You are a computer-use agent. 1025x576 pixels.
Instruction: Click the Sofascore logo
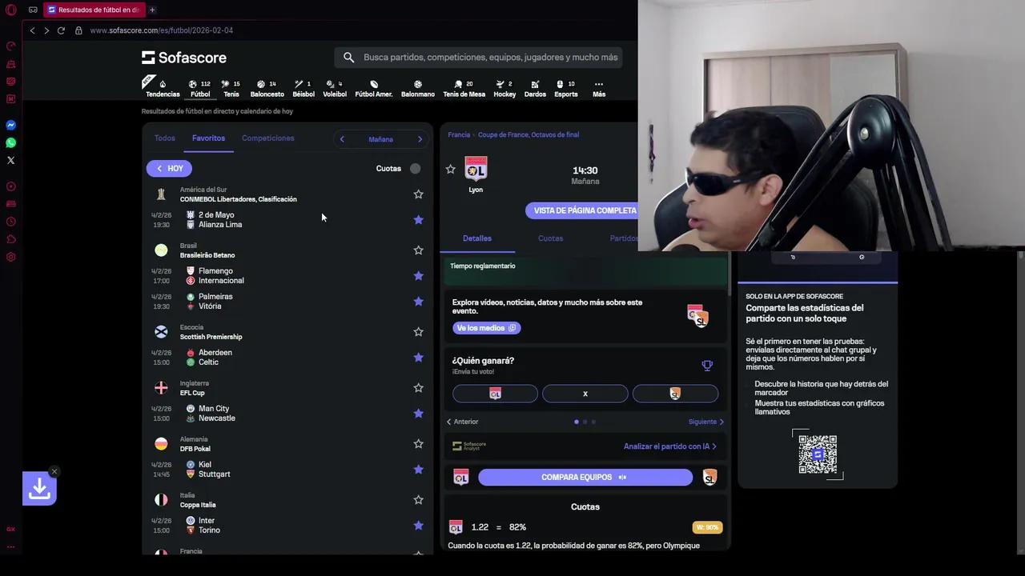click(x=184, y=58)
